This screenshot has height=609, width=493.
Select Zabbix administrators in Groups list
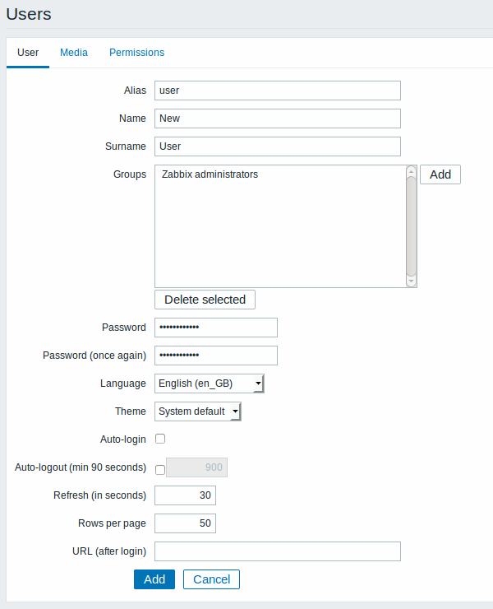point(210,174)
